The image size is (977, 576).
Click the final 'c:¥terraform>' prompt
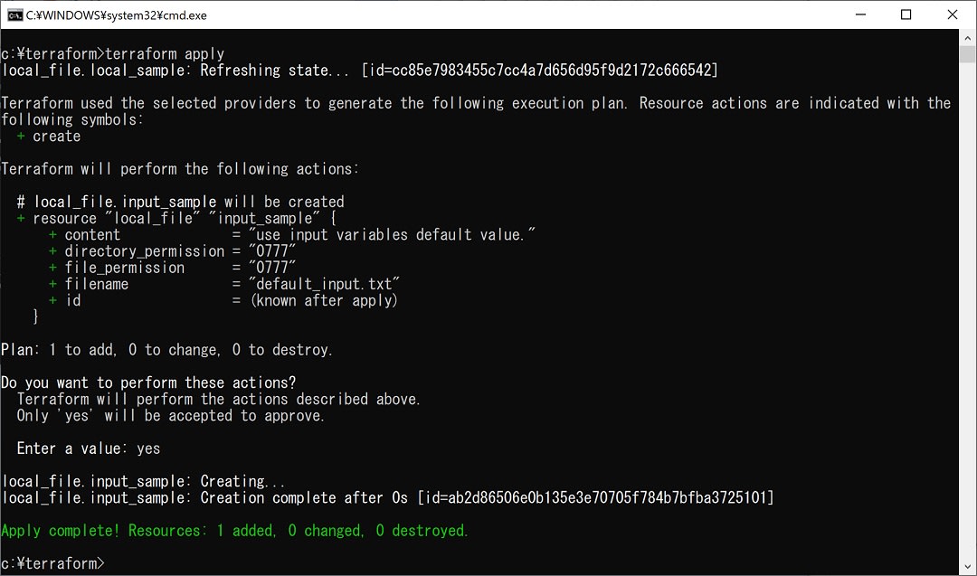[x=53, y=563]
